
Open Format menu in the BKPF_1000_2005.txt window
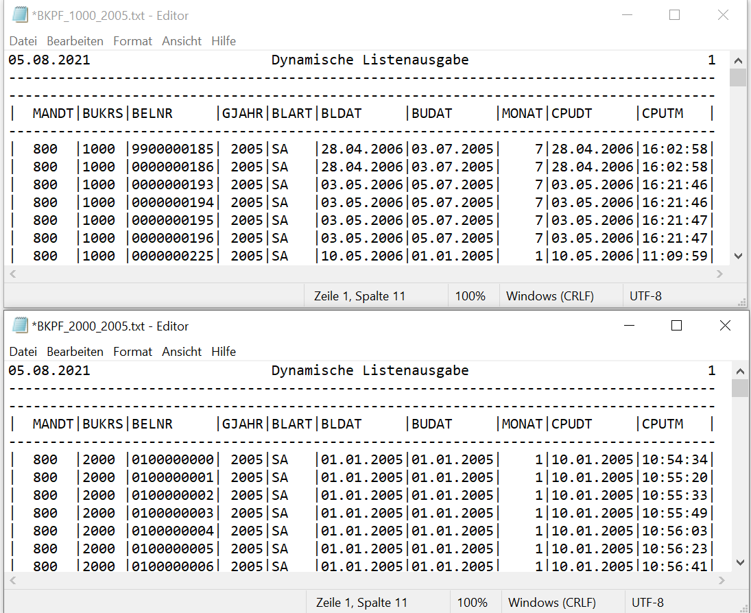132,41
